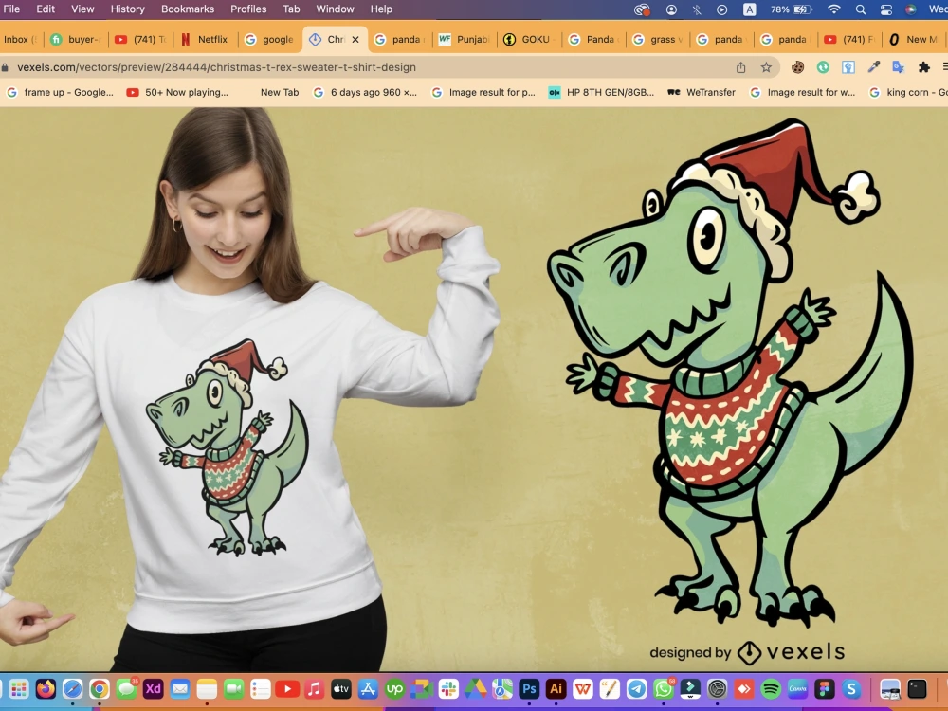The width and height of the screenshot is (948, 711).
Task: Open the App Store from the dock
Action: [368, 688]
